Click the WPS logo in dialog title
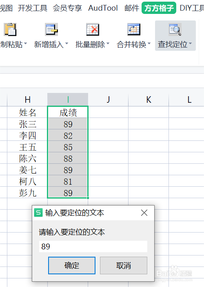 pos(38,212)
